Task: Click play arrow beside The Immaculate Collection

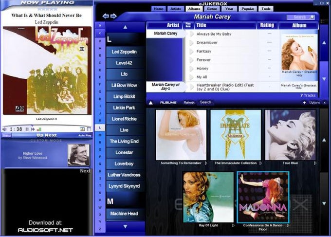Action: tap(261, 163)
